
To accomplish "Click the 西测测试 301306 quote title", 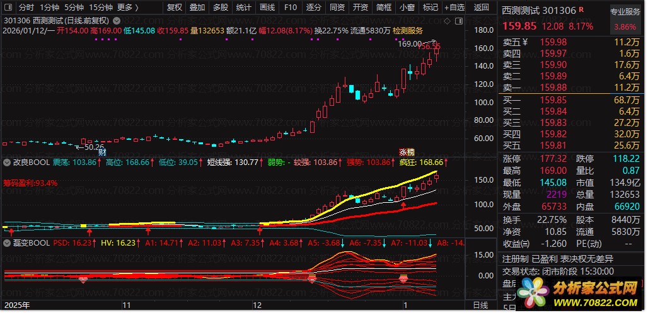I will pos(539,10).
